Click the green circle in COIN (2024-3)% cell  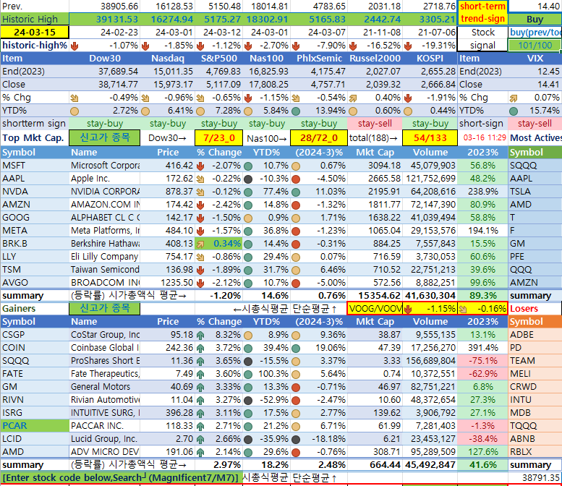point(296,349)
